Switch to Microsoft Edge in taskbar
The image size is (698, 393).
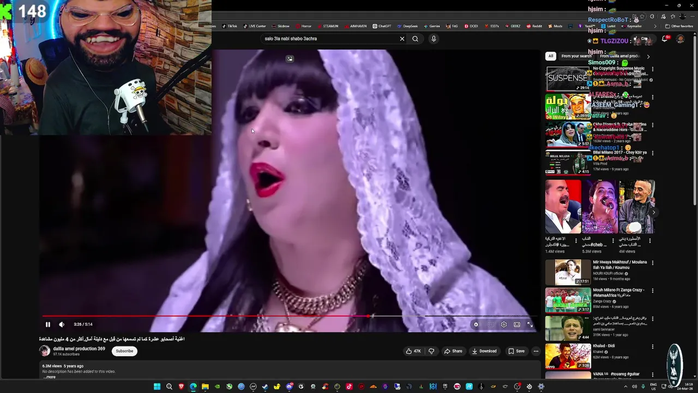[193, 386]
